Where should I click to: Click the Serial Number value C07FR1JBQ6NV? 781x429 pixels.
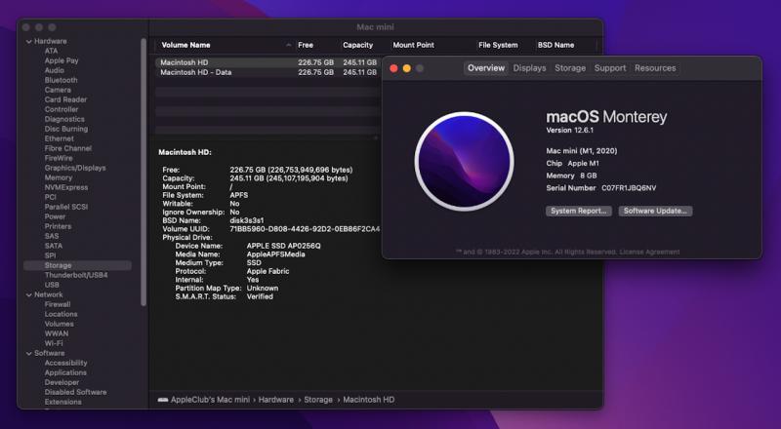point(629,188)
